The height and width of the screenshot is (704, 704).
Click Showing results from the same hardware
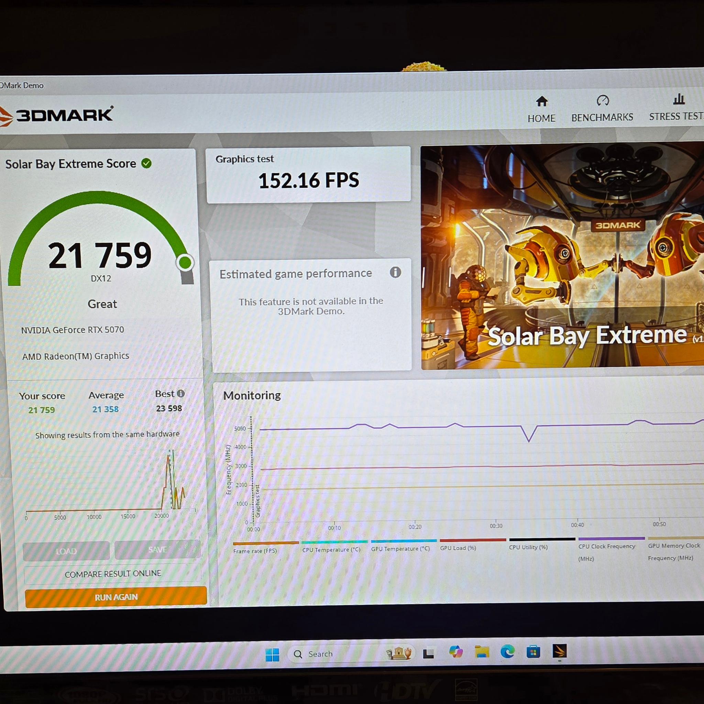pos(107,434)
